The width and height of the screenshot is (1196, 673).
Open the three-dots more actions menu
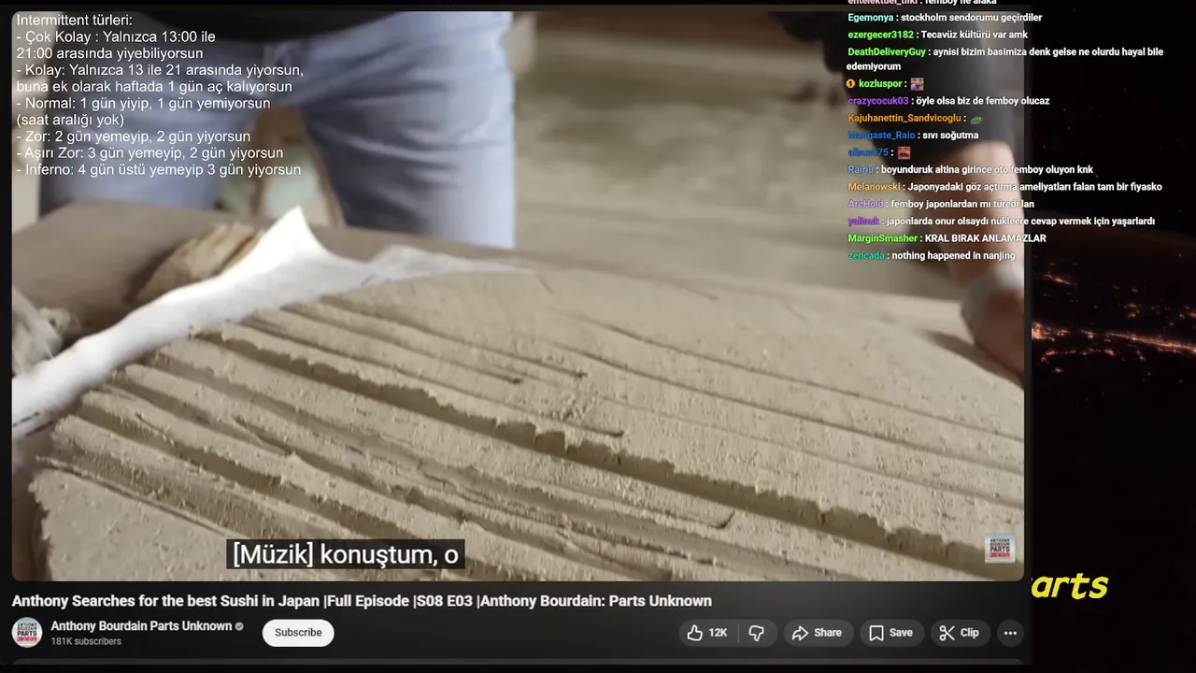pos(1010,633)
